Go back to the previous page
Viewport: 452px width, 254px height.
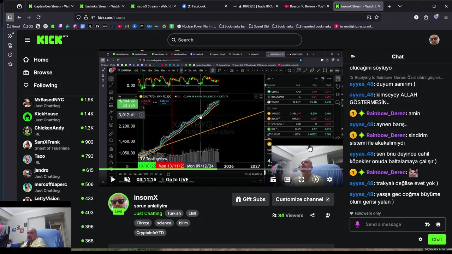(19, 17)
